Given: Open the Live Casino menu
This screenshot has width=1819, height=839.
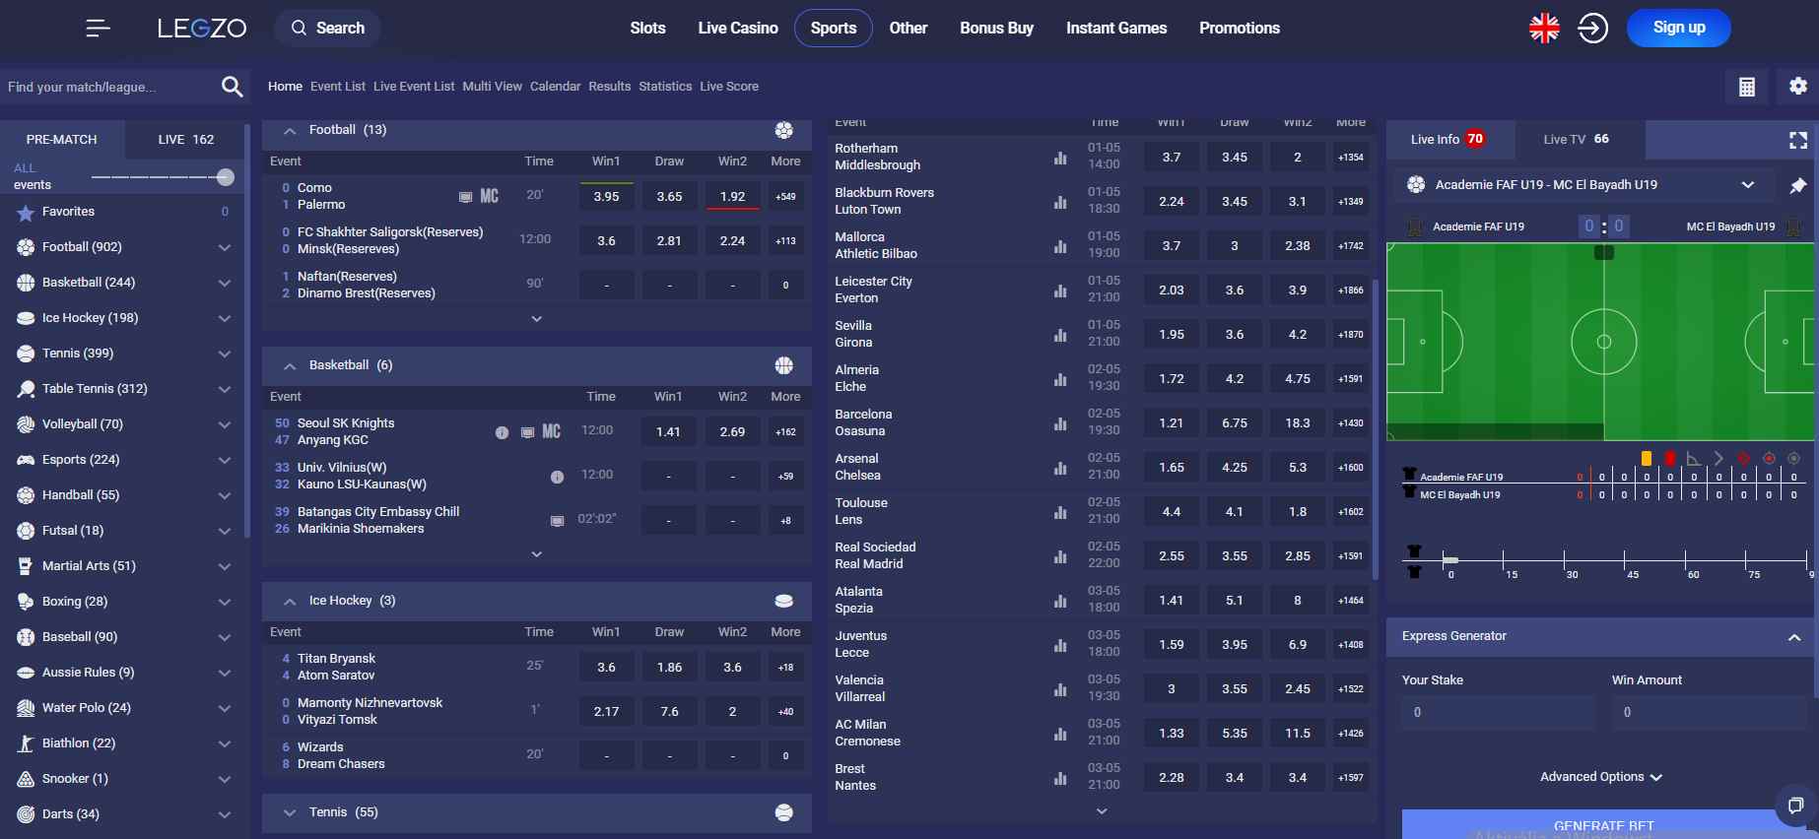Looking at the screenshot, I should pos(738,29).
